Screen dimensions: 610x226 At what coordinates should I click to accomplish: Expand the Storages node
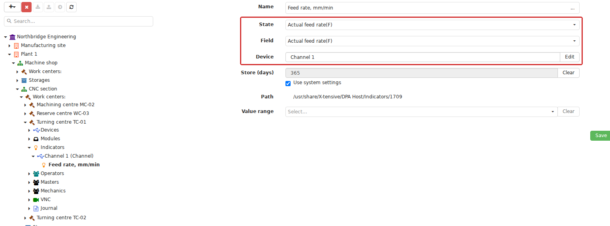[x=17, y=80]
